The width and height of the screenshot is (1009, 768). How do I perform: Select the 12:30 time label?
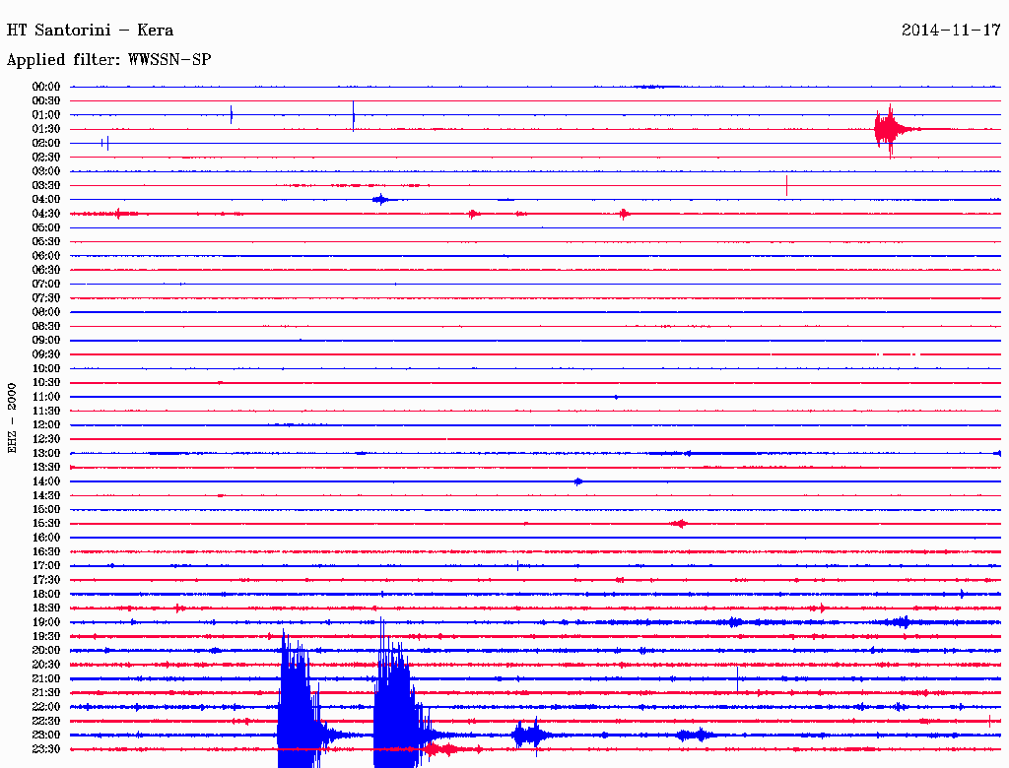point(46,439)
